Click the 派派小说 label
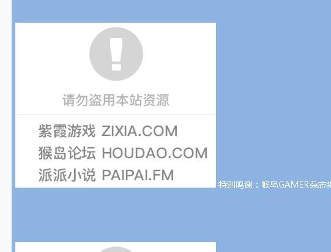331x252 pixels. click(x=67, y=175)
